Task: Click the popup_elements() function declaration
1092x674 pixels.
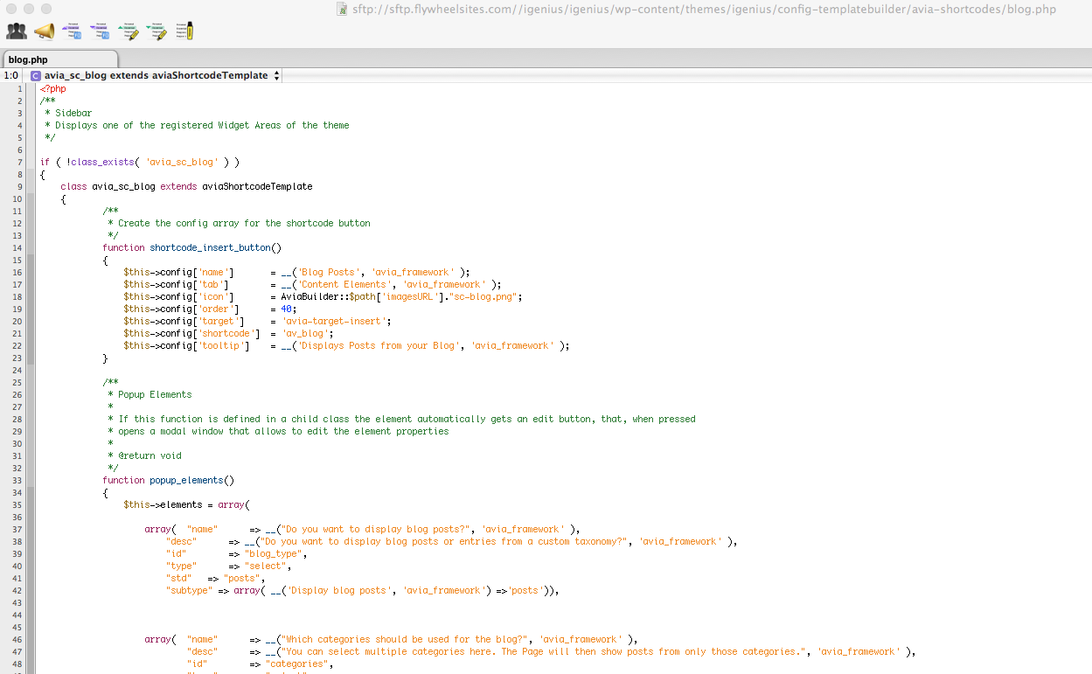Action: click(168, 480)
